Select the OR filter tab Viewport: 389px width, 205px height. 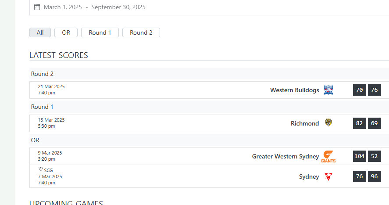click(x=66, y=32)
